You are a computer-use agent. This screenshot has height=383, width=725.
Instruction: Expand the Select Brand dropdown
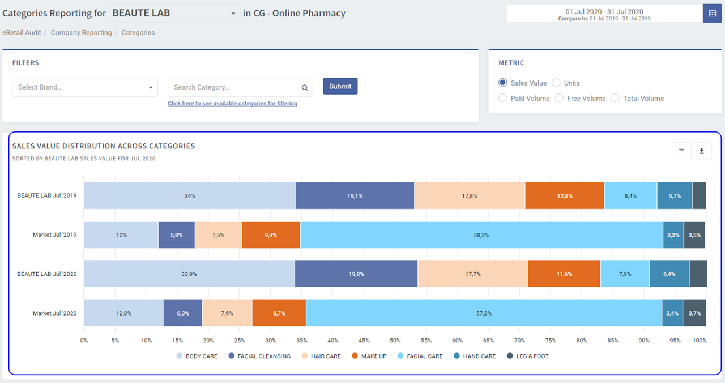85,87
